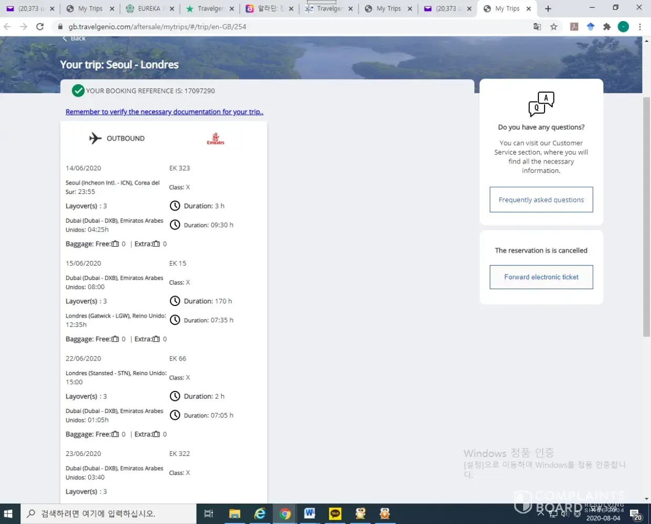Image resolution: width=651 pixels, height=524 pixels.
Task: Click Duration: 09:30 h text
Action: (x=209, y=225)
